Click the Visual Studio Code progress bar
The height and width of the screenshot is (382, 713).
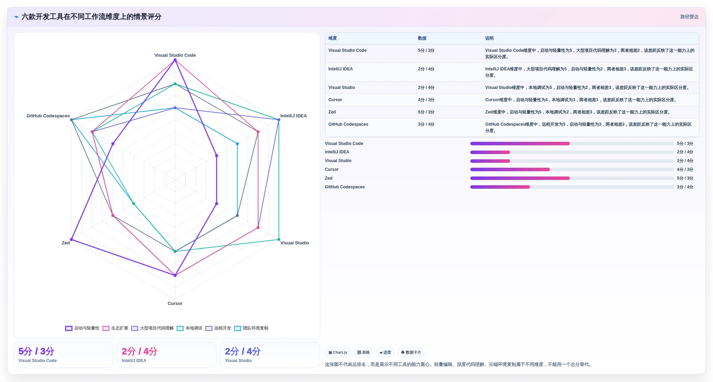[572, 144]
